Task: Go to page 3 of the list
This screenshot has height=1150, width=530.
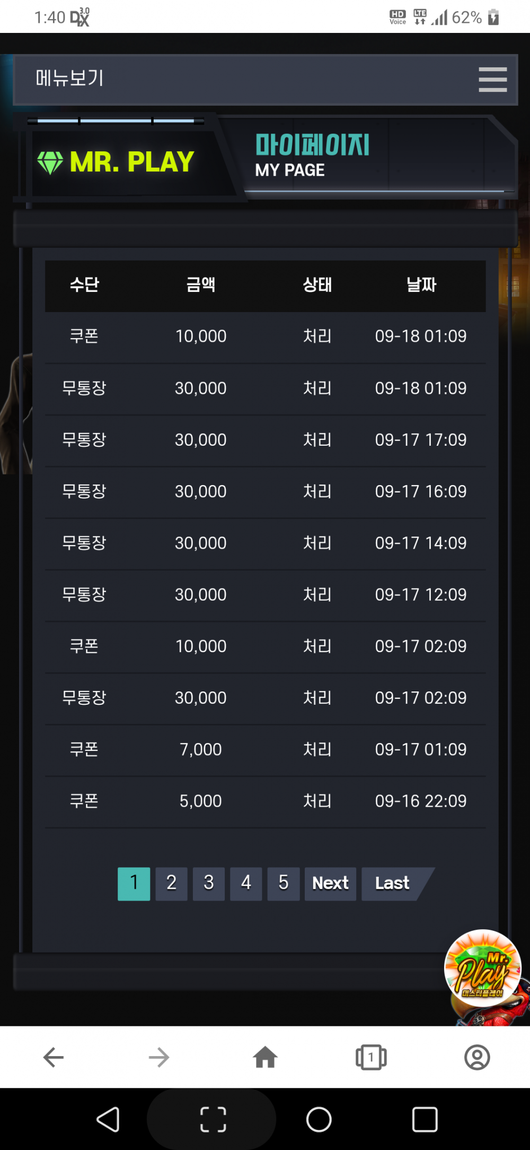Action: point(209,883)
